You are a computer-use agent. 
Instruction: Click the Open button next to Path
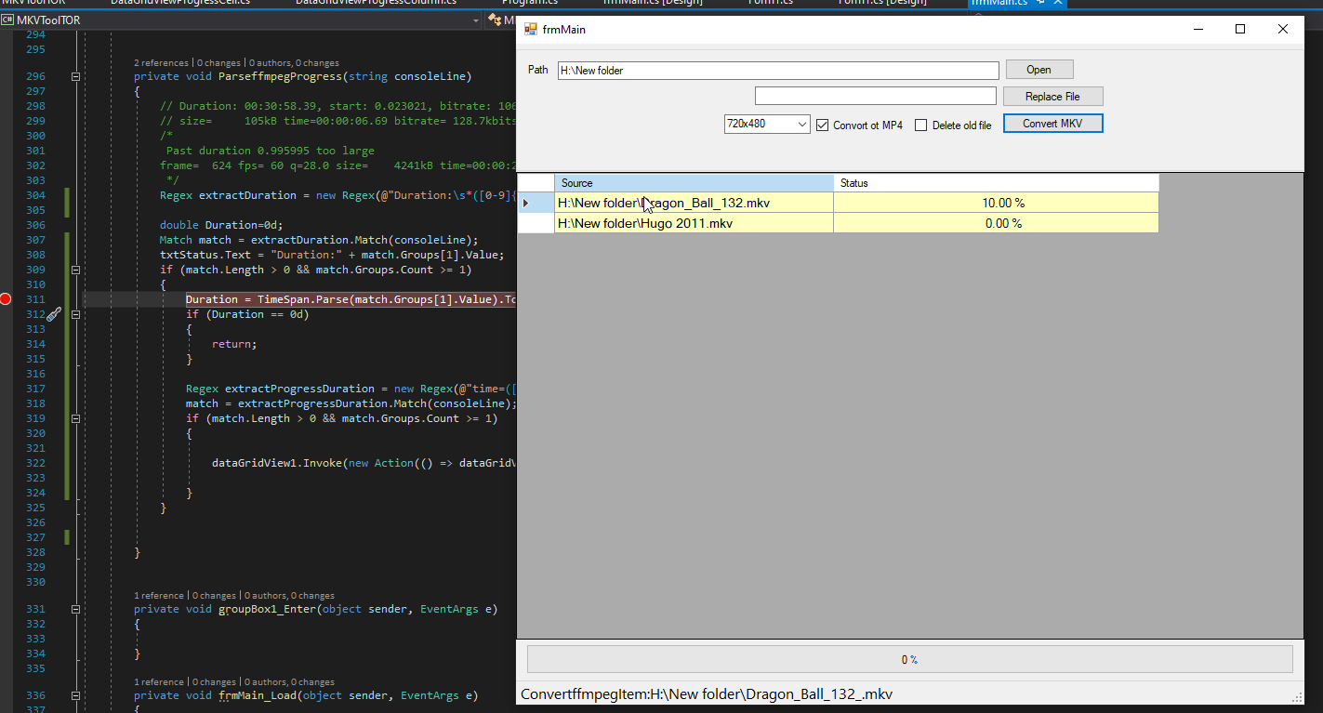[x=1039, y=70]
